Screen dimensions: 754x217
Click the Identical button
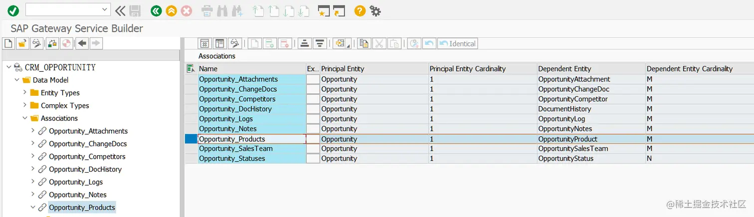[x=457, y=43]
